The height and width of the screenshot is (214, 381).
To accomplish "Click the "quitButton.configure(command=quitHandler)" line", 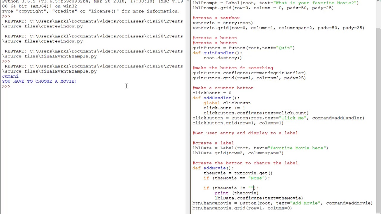I will click(249, 73).
